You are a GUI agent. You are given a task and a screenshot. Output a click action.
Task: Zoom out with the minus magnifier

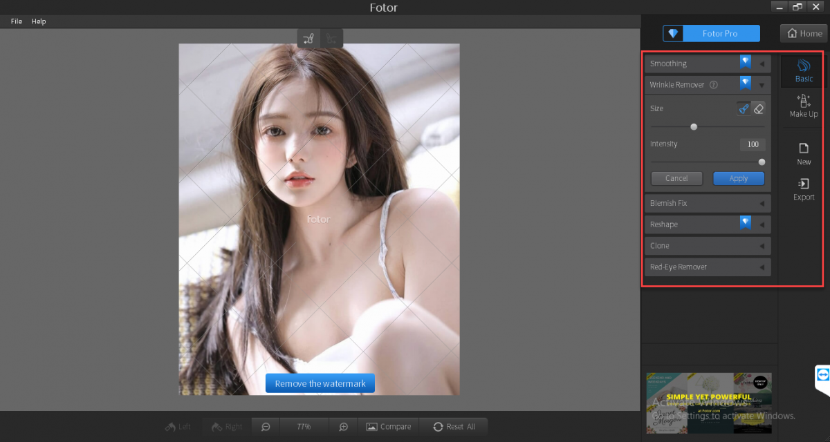pos(266,427)
